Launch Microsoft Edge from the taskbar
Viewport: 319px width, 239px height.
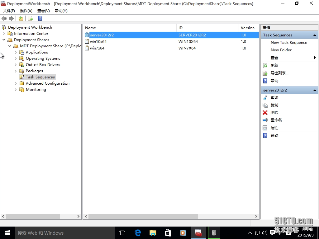tap(138, 233)
